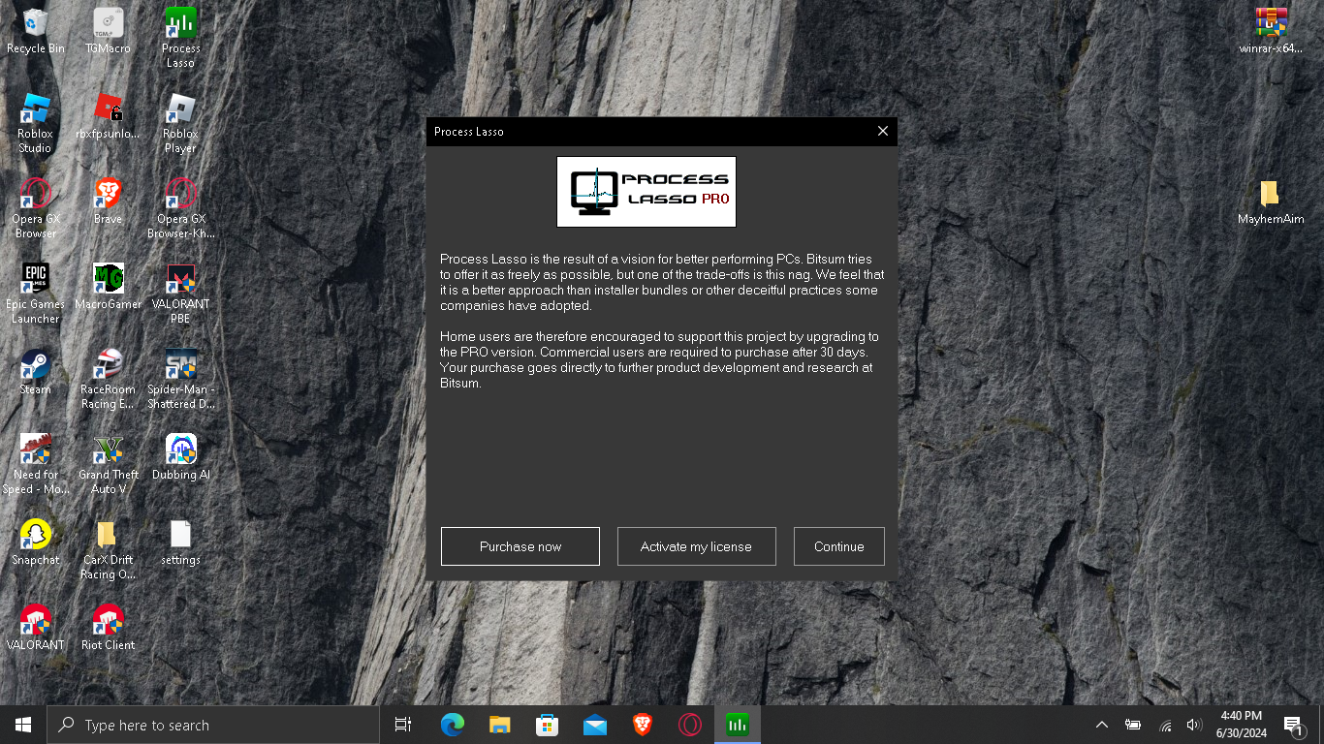Open the clock showing 4:40 PM
The image size is (1324, 744).
(x=1242, y=725)
